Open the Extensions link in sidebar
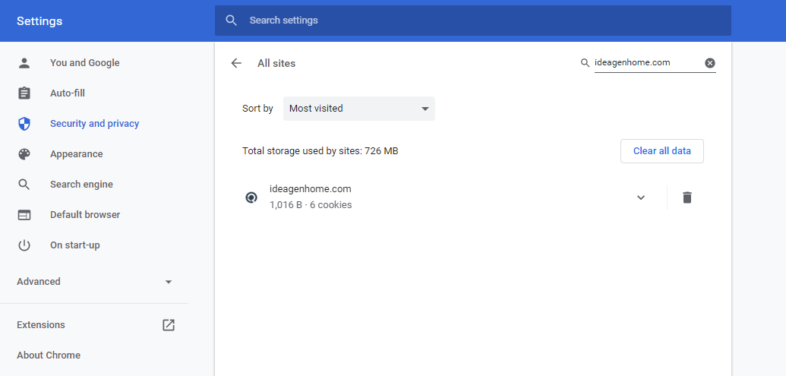Viewport: 786px width, 376px height. (94, 325)
